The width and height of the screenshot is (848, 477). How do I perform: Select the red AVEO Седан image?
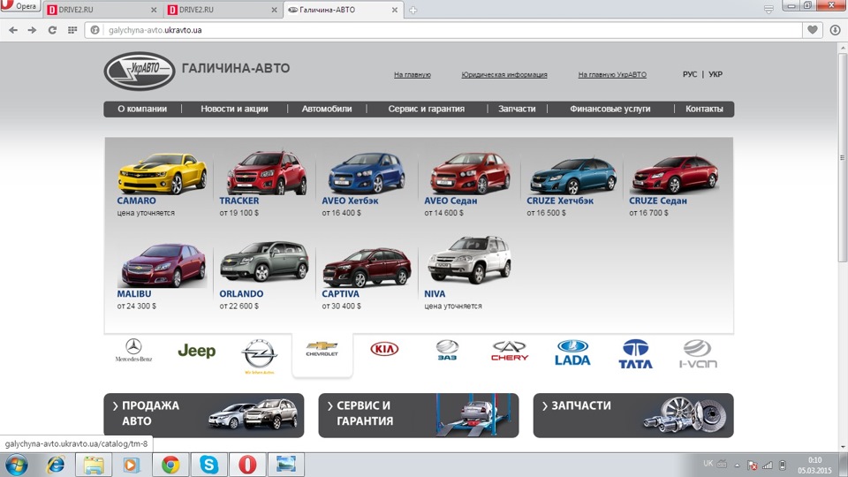pos(470,172)
